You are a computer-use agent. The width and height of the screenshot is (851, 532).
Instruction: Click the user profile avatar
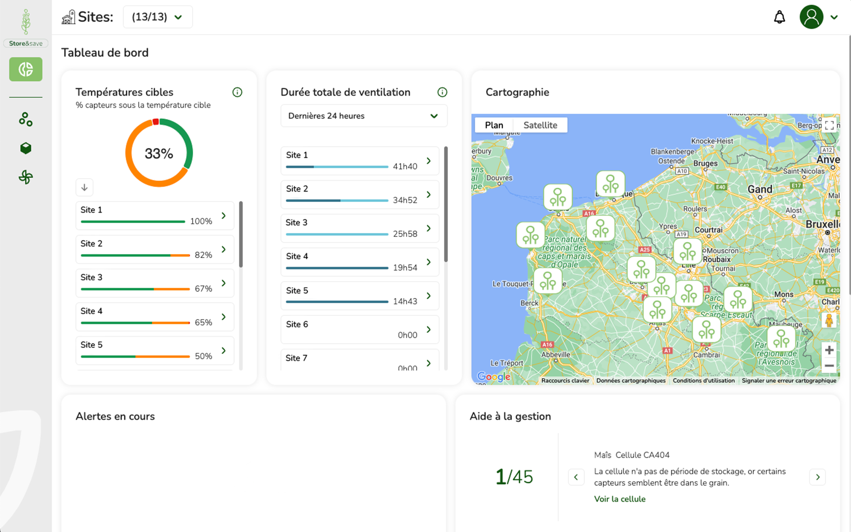click(811, 17)
